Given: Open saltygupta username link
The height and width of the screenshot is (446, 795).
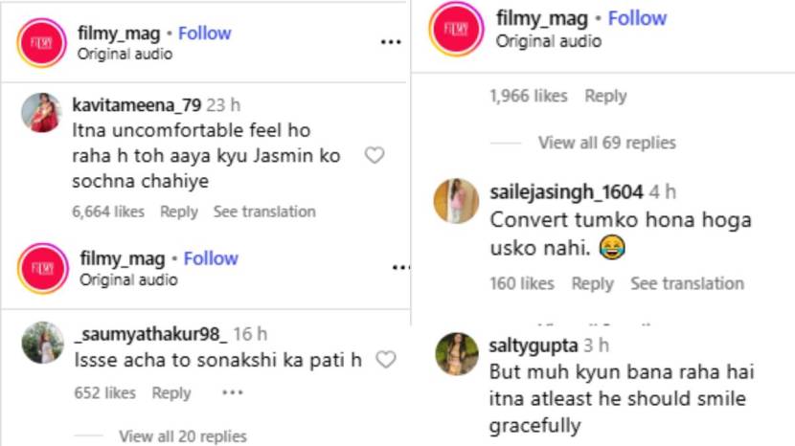Looking at the screenshot, I should click(x=534, y=345).
